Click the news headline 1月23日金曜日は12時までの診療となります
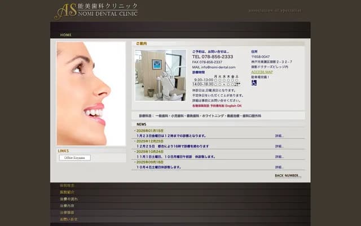This screenshot has height=226, width=361. click(171, 136)
